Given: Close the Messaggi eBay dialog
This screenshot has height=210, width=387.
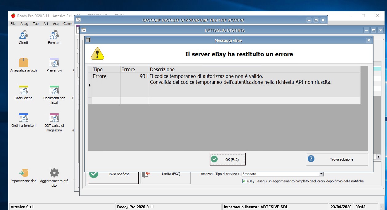Looking at the screenshot, I should click(369, 40).
